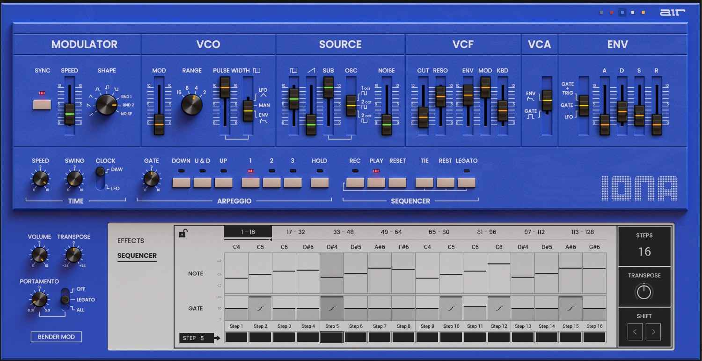Open the EFFECTS tab

coord(131,241)
